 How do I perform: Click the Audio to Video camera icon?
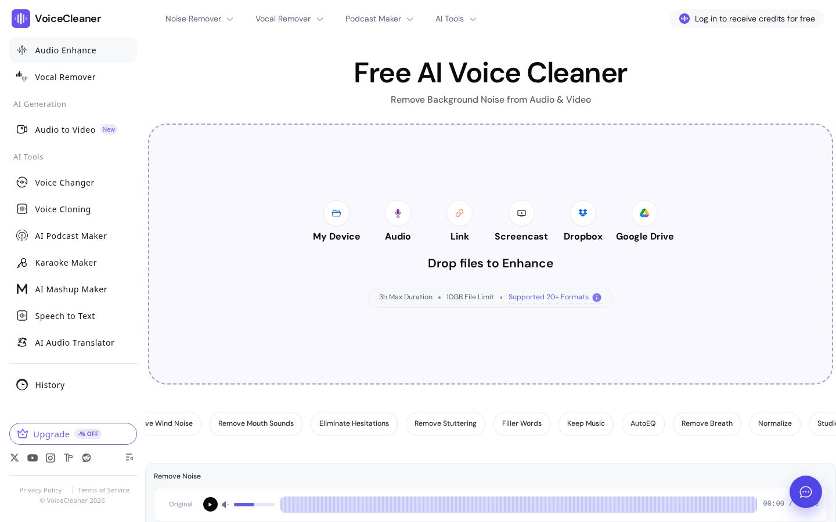point(22,129)
